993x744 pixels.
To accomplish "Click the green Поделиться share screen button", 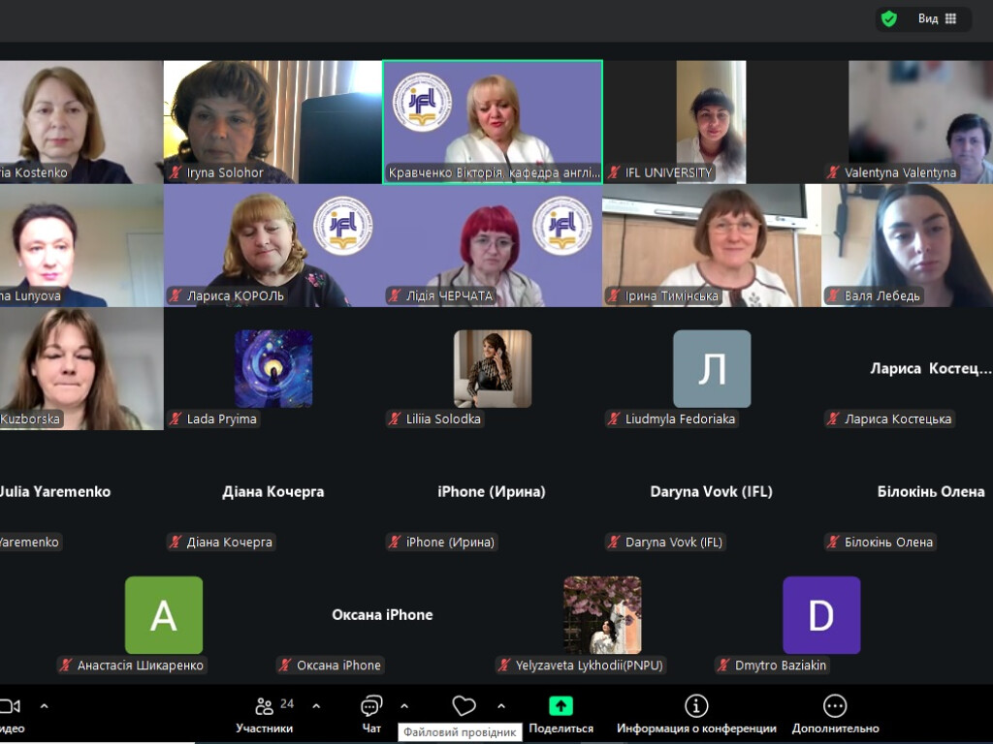I will [561, 715].
